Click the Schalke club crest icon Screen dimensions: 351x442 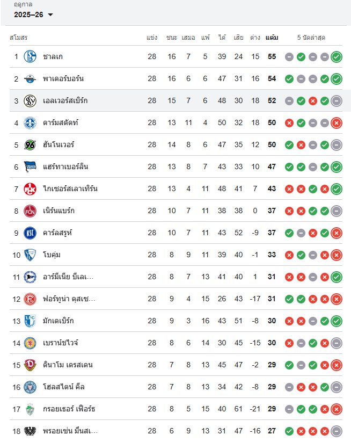[30, 56]
